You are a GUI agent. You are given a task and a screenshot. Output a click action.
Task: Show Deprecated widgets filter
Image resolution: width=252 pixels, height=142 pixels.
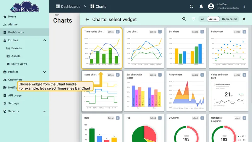point(229,19)
